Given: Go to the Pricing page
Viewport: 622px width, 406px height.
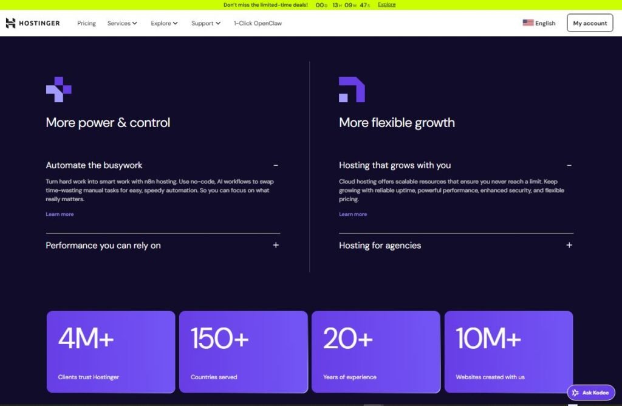Looking at the screenshot, I should [86, 23].
